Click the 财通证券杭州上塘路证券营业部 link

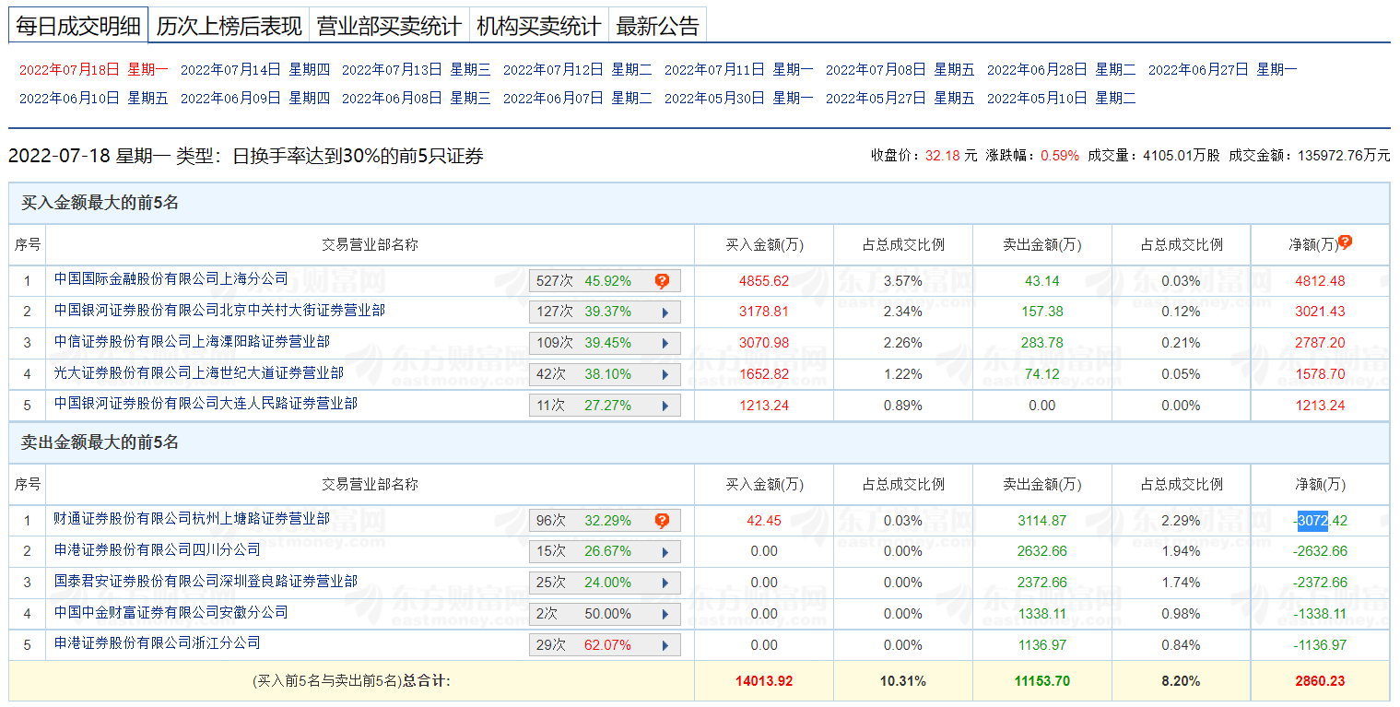[192, 518]
